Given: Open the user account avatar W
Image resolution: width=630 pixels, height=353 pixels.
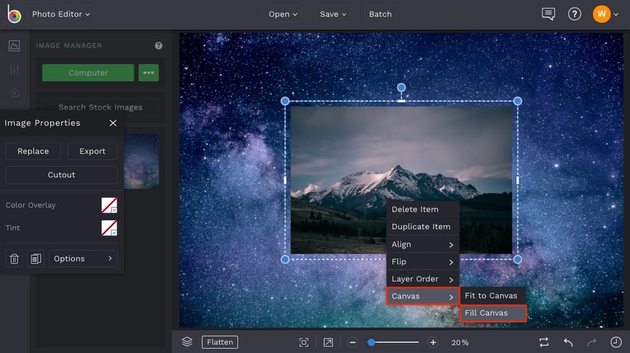Looking at the screenshot, I should coord(601,14).
